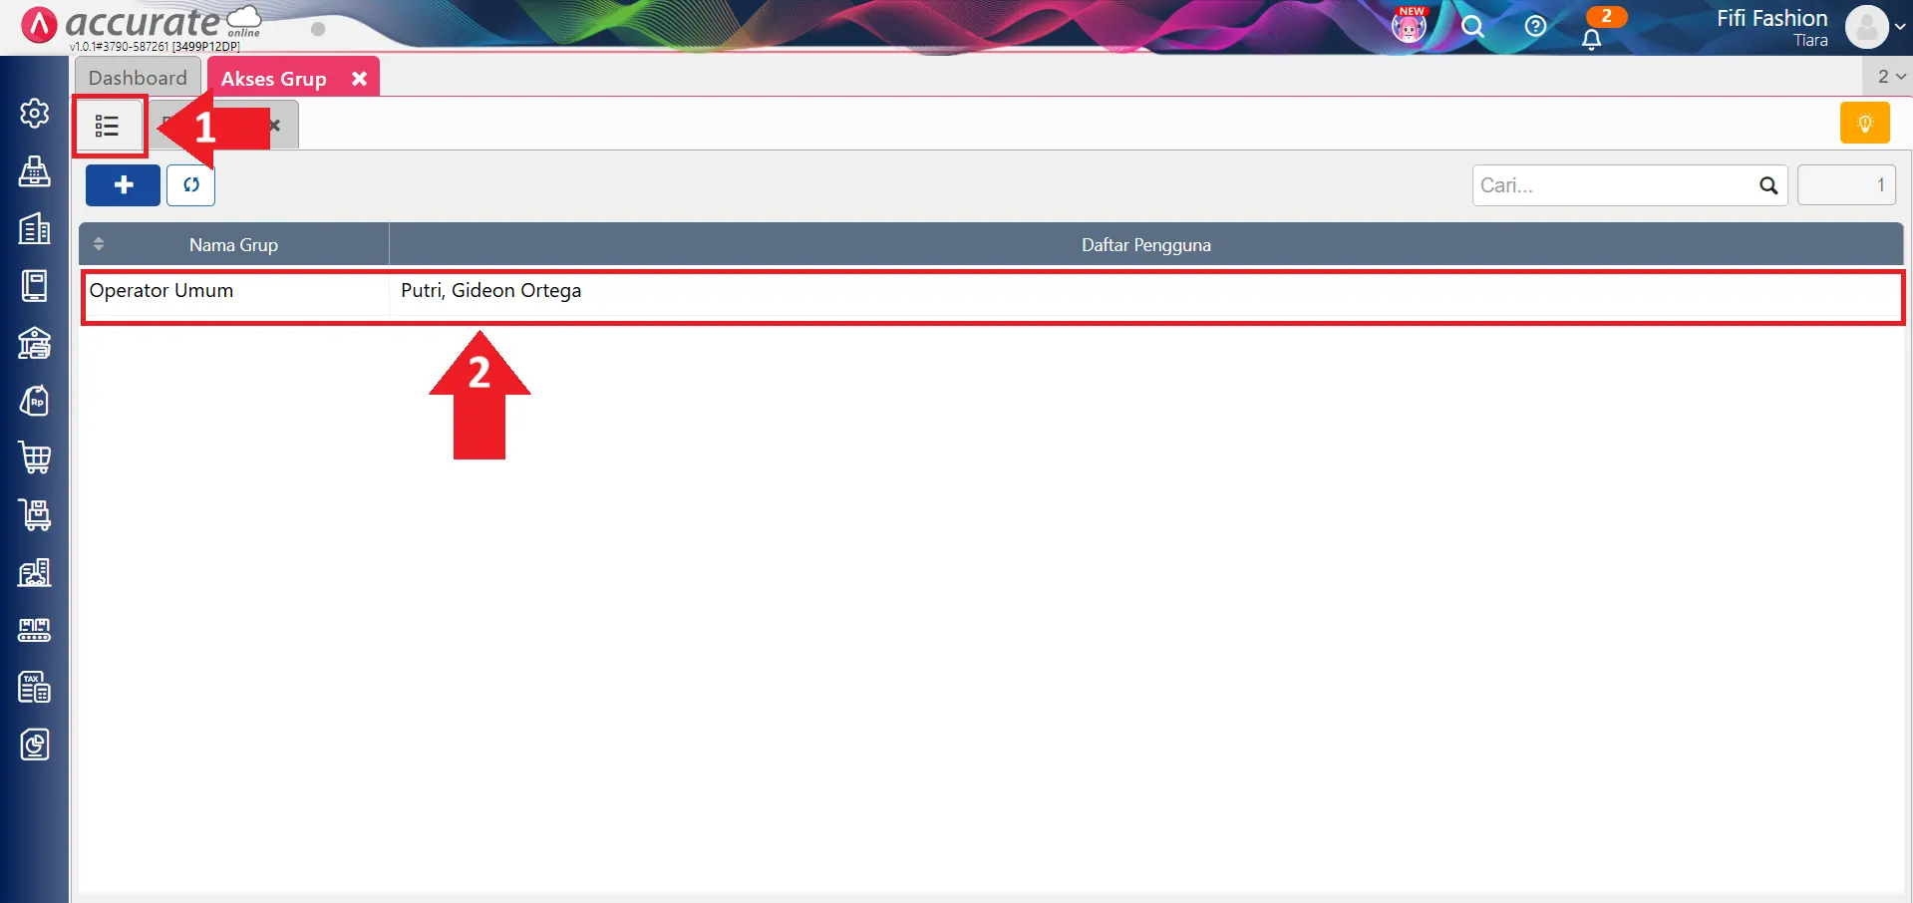Image resolution: width=1913 pixels, height=903 pixels.
Task: Open the General Ledger book icon
Action: tap(35, 286)
